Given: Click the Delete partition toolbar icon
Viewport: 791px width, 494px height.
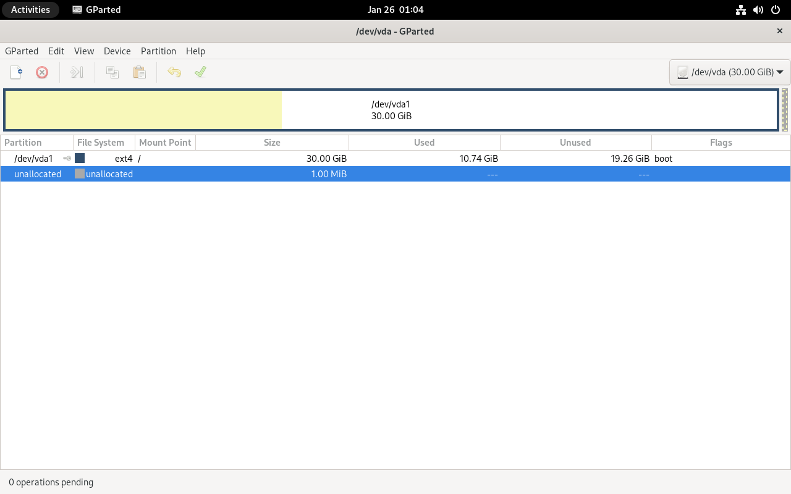Looking at the screenshot, I should tap(42, 72).
